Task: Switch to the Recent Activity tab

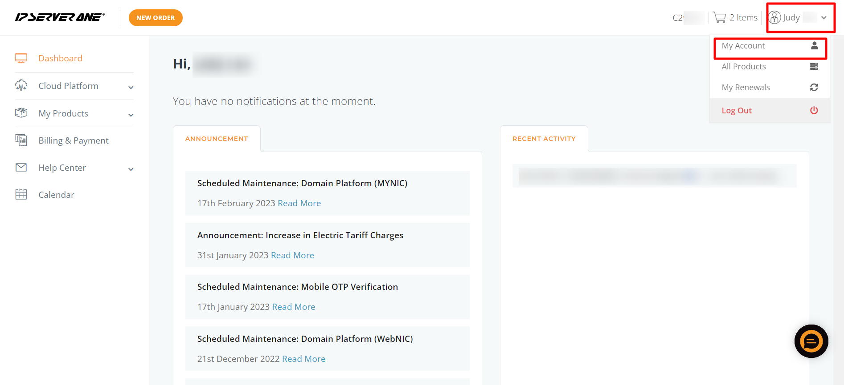Action: tap(544, 139)
